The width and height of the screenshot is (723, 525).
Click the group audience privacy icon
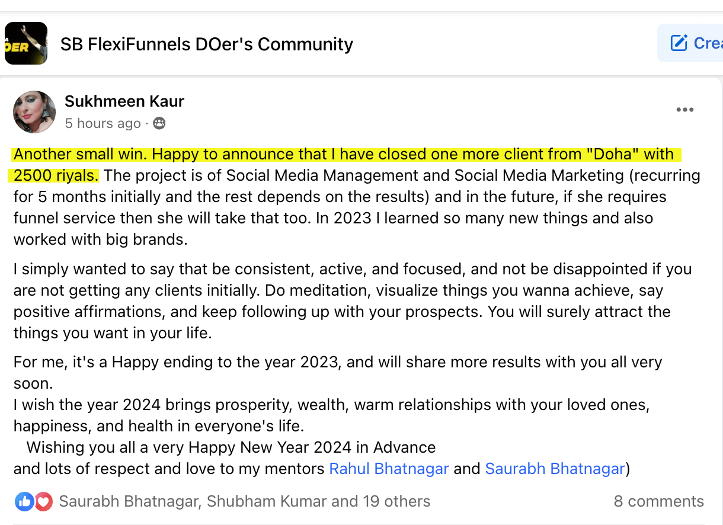coord(159,123)
